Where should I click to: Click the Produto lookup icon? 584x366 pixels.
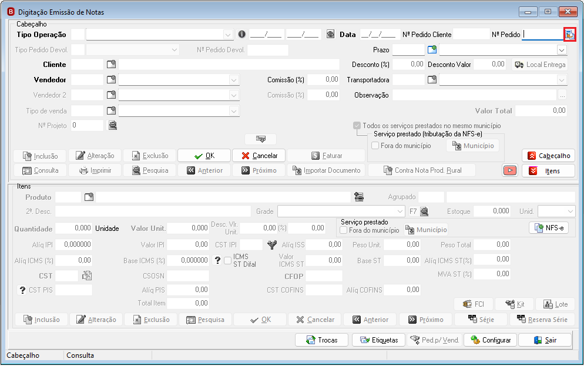tap(89, 197)
